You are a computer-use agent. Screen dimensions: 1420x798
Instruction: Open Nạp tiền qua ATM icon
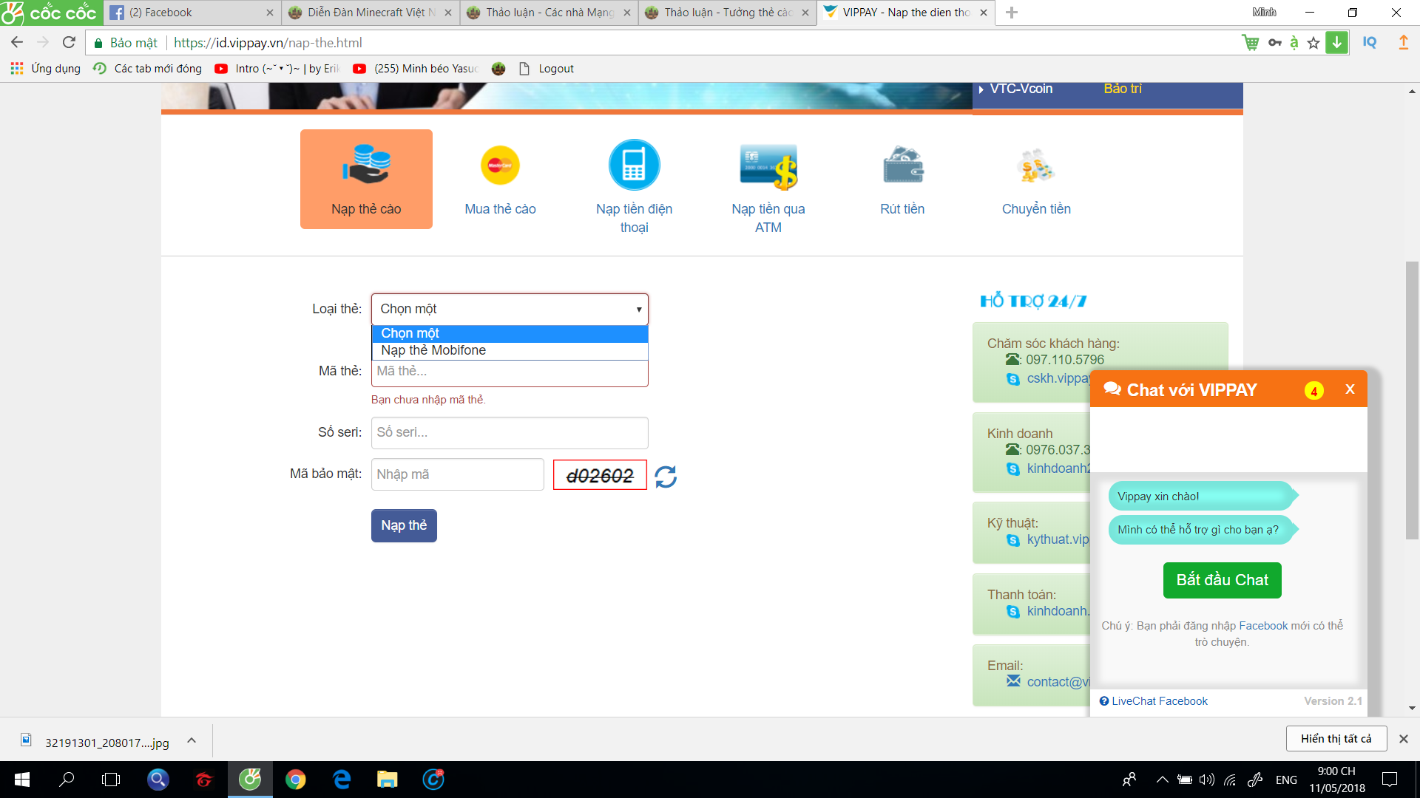(x=768, y=167)
